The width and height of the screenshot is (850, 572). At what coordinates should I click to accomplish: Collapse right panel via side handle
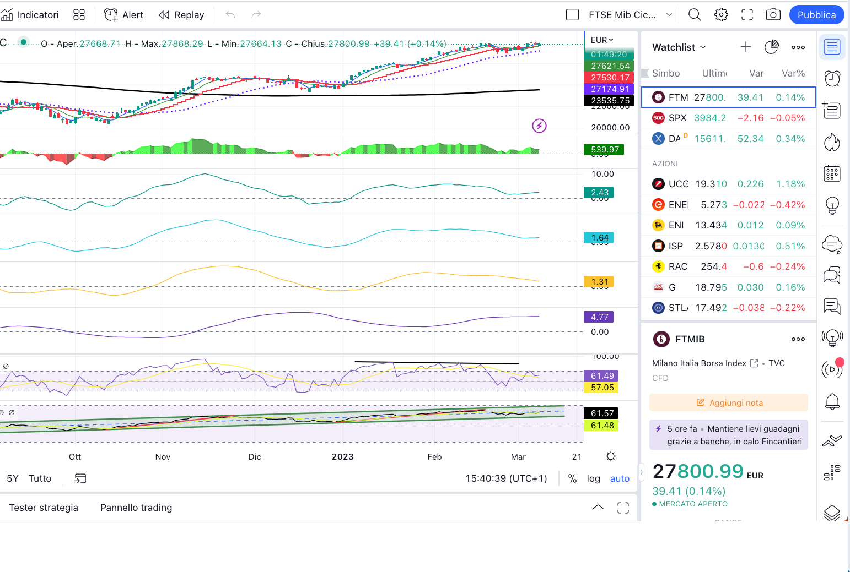pos(641,472)
